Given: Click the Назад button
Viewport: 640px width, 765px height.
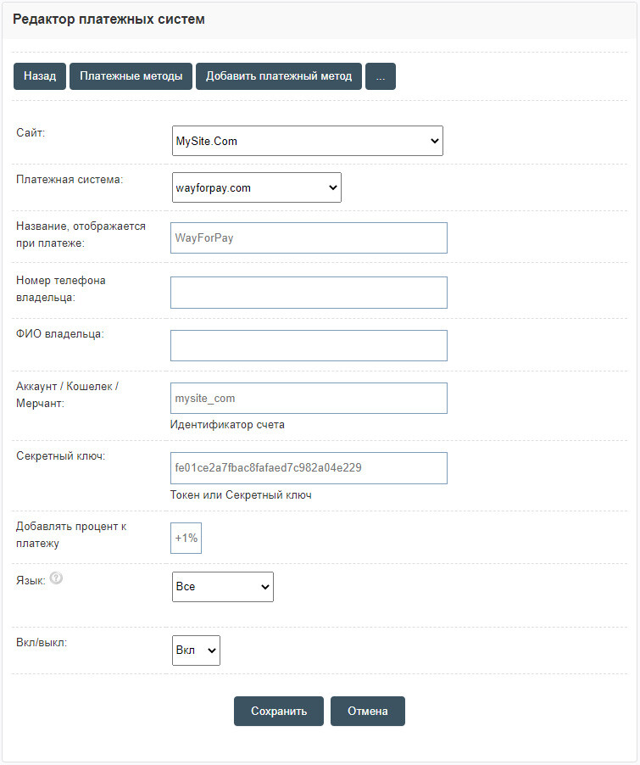Looking at the screenshot, I should tap(40, 76).
